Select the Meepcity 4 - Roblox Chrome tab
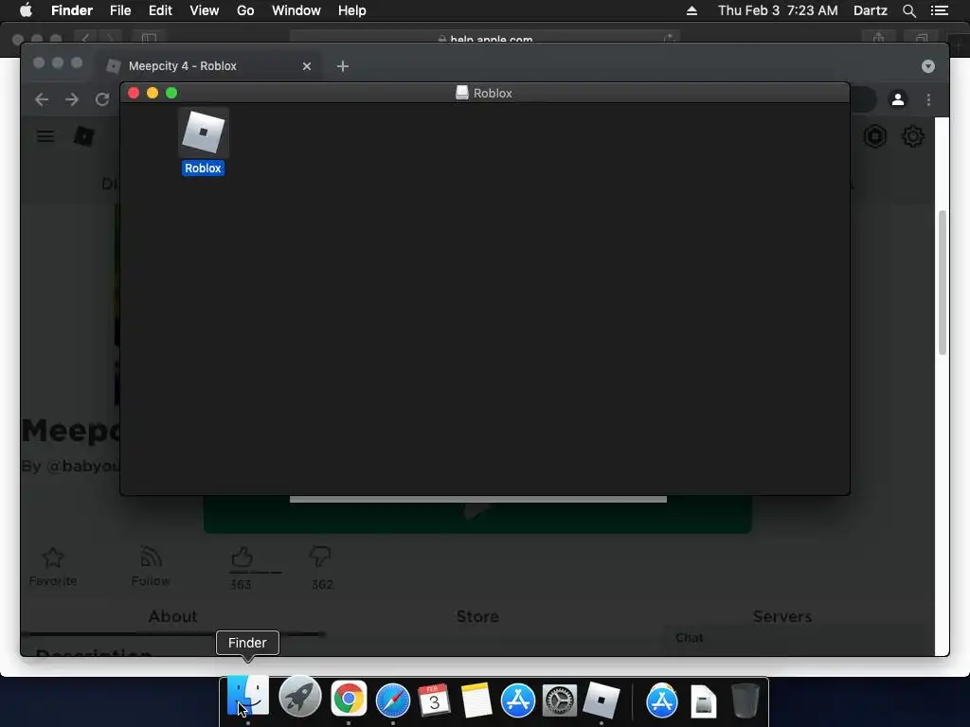The width and height of the screenshot is (970, 727). coord(209,66)
